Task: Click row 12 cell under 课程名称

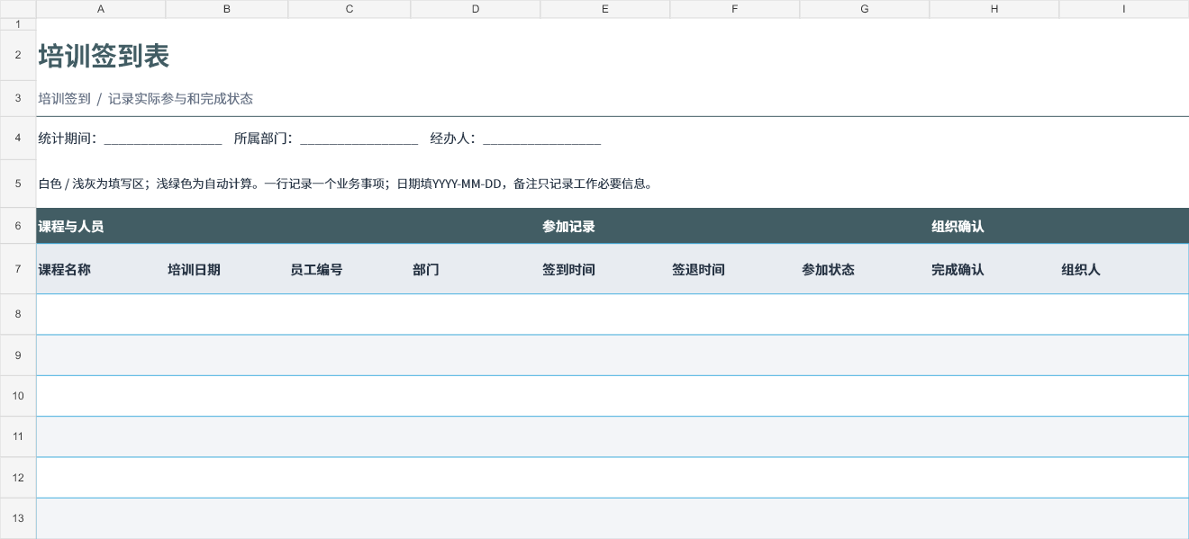Action: pos(101,477)
